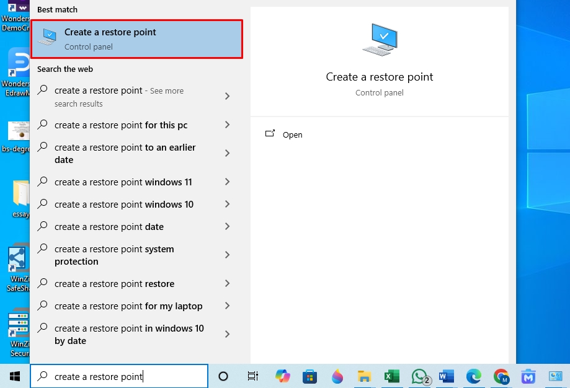This screenshot has height=388, width=570.
Task: Click search icon beside 'windows 11' suggestion
Action: coord(43,181)
